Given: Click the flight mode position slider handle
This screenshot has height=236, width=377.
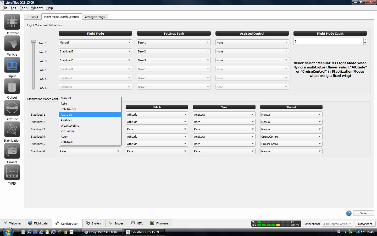Looking at the screenshot, I should [34, 41].
